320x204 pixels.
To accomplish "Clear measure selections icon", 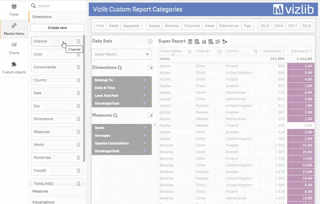I will coord(150,116).
